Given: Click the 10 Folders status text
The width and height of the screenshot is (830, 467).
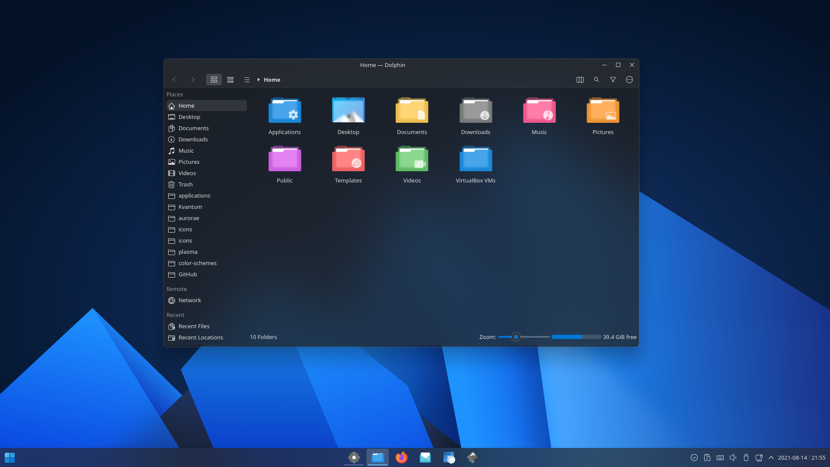Looking at the screenshot, I should (x=263, y=337).
